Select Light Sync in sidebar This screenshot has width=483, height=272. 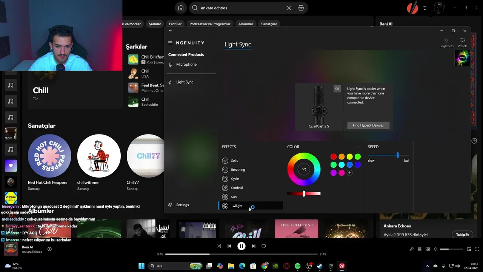click(x=191, y=82)
